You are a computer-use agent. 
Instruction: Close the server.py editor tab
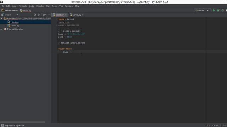pyautogui.click(x=83, y=15)
